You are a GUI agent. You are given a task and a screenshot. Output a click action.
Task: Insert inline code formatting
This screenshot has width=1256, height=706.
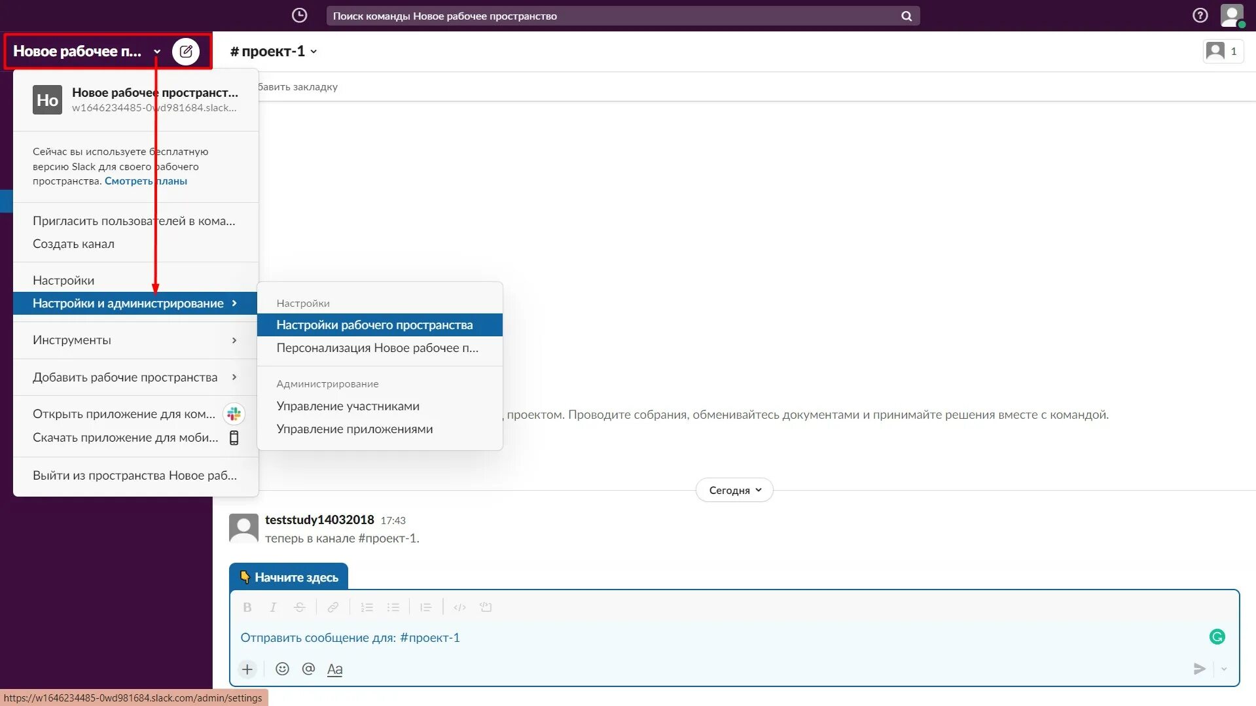(x=459, y=607)
